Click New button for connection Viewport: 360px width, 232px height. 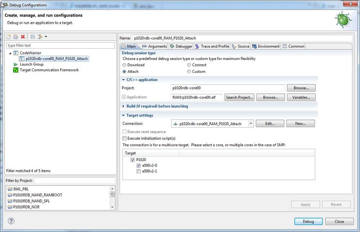[300, 123]
